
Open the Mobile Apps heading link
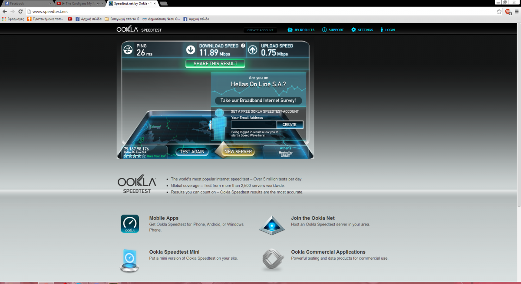tap(164, 218)
